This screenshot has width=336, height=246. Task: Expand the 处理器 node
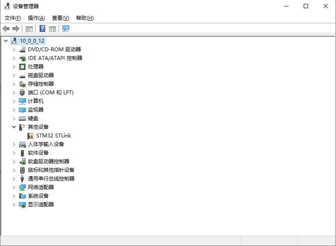14,67
